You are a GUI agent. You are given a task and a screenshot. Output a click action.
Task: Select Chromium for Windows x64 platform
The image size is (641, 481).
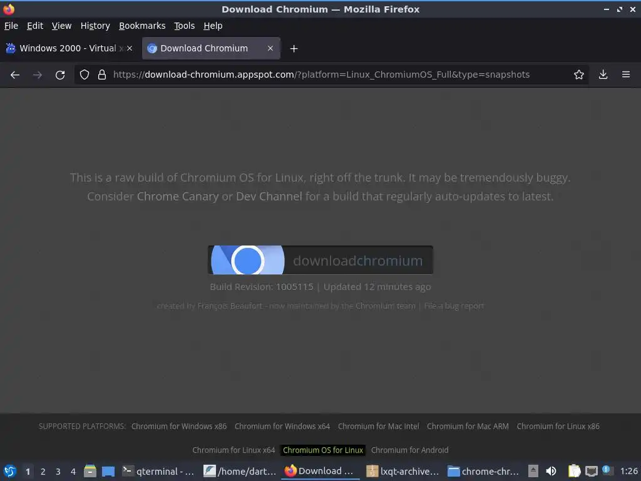pyautogui.click(x=282, y=426)
